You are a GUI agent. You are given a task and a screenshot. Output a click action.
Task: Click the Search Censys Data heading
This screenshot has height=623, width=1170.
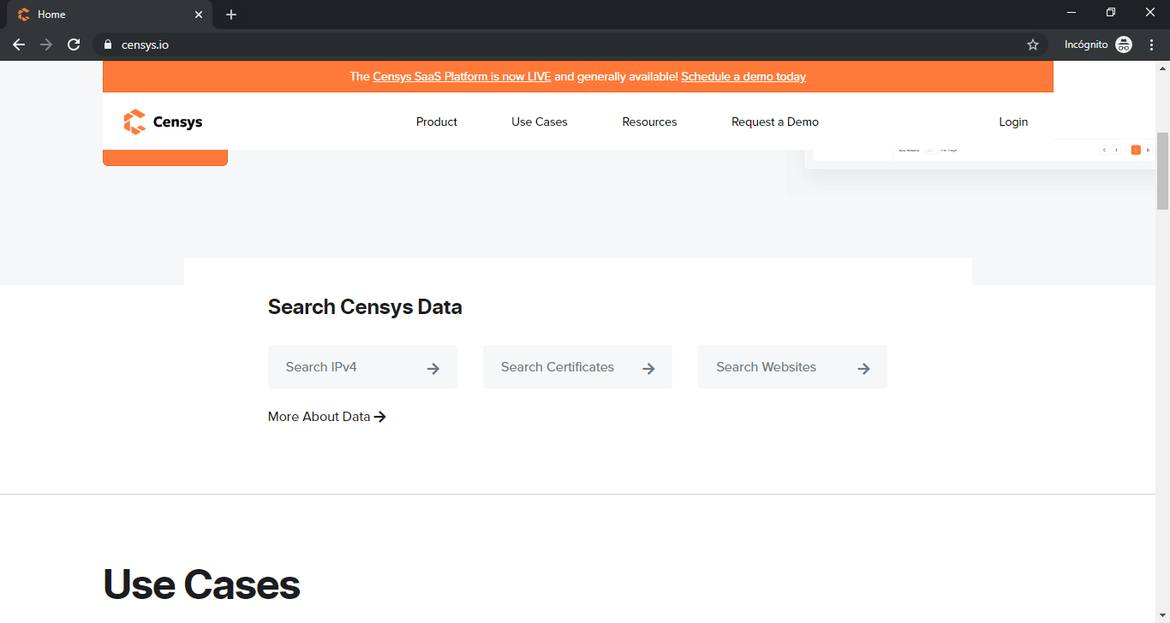pos(365,306)
